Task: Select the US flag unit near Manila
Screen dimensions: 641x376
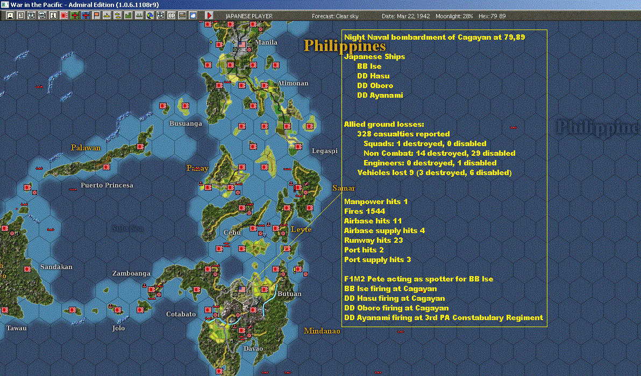Action: 242,44
